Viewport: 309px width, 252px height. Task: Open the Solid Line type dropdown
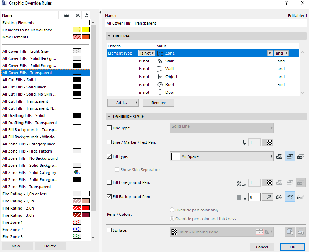[x=222, y=128]
